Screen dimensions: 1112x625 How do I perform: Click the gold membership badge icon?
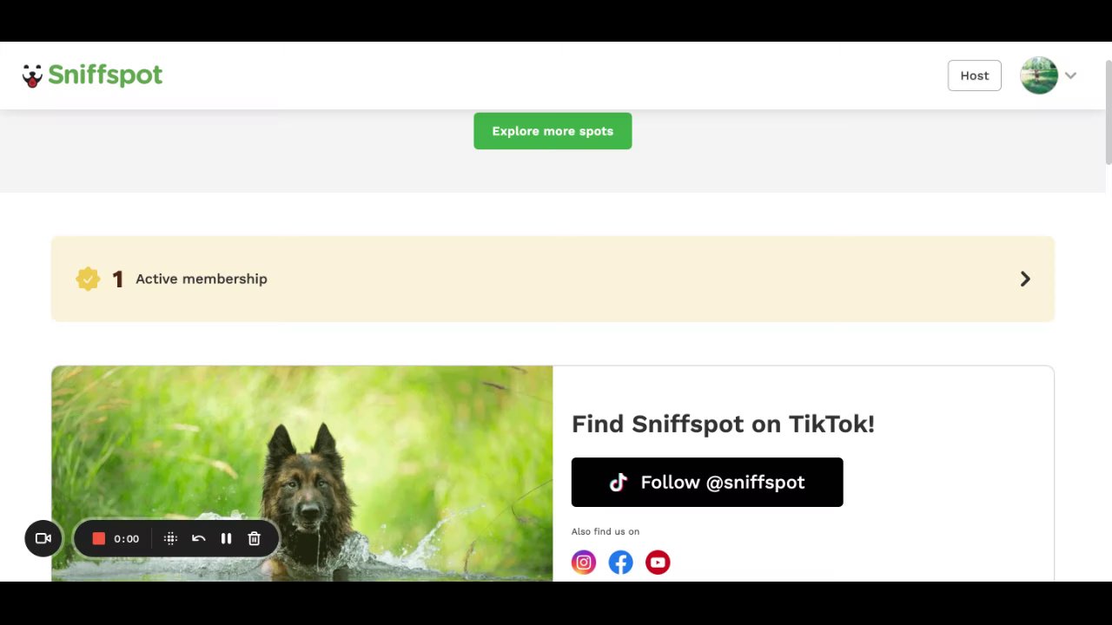88,279
